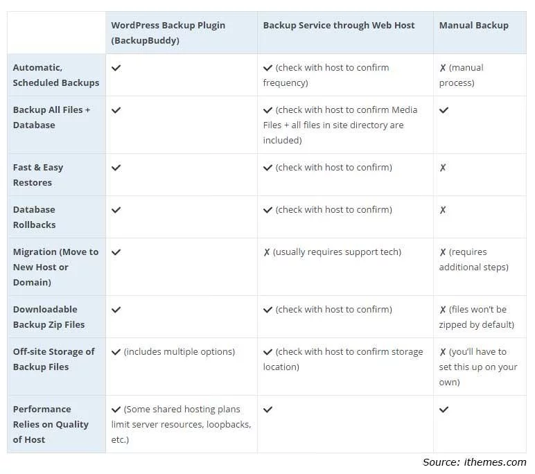Click 'includes multiple options' text
Image resolution: width=535 pixels, height=474 pixels.
(x=179, y=352)
